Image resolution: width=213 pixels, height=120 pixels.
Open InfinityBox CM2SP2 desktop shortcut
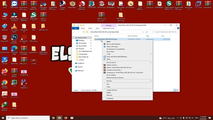43,5
